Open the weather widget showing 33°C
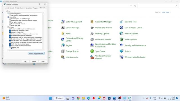The image size is (180, 101). [x=6, y=98]
